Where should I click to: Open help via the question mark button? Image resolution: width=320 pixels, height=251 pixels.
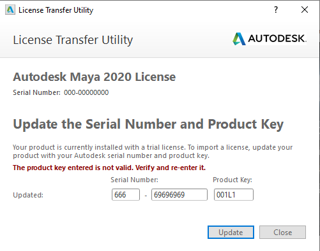click(x=276, y=10)
